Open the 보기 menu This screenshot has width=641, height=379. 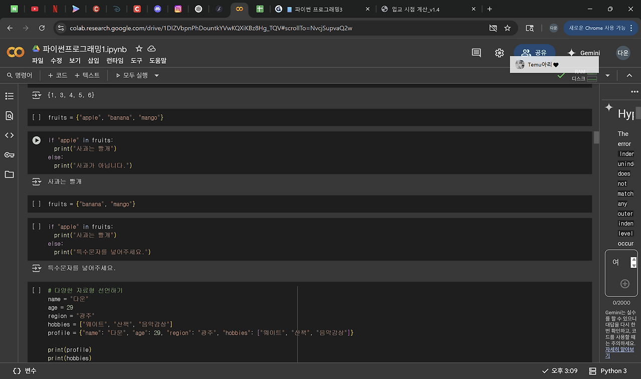coord(75,61)
